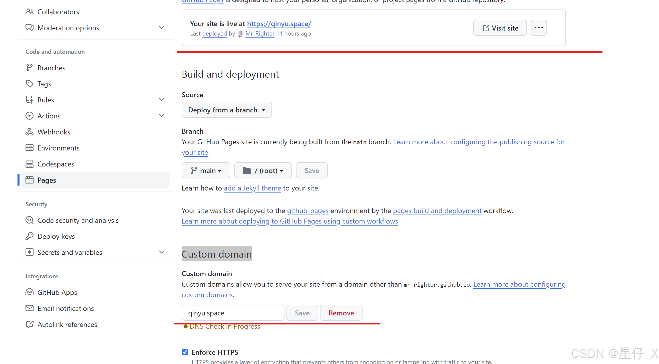Click the Deploy keys key icon
This screenshot has height=364, width=659.
coord(30,236)
